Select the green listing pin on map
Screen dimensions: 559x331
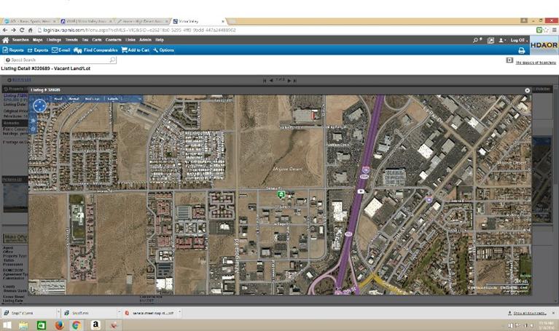point(281,194)
